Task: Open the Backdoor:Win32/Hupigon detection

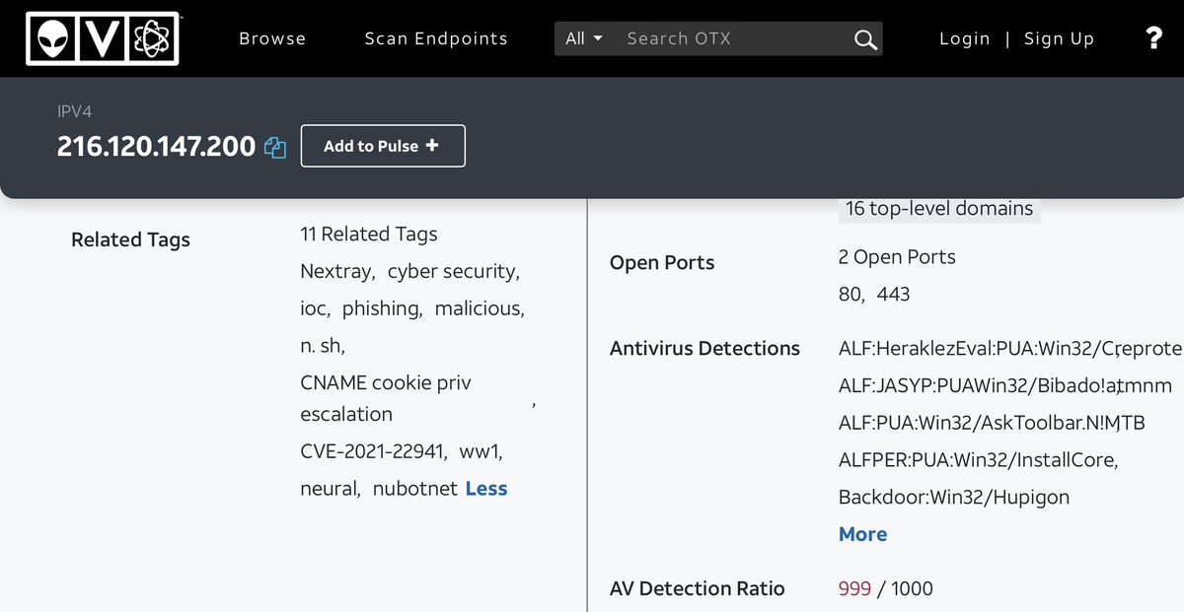Action: [953, 497]
